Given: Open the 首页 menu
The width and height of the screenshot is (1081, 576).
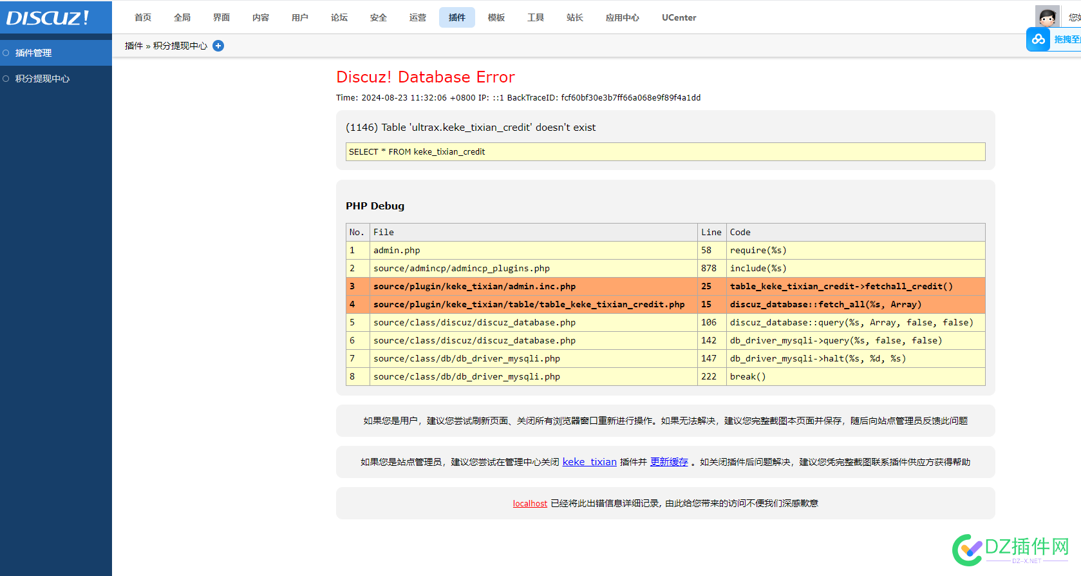Looking at the screenshot, I should coord(143,17).
